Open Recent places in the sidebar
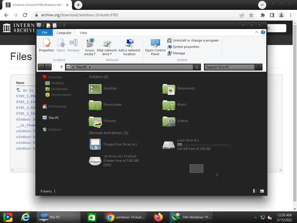This screenshot has height=223, width=297. pyautogui.click(x=58, y=95)
